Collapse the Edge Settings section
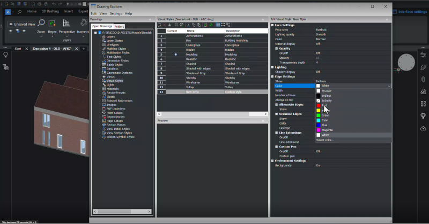The image size is (429, 224). tap(272, 76)
